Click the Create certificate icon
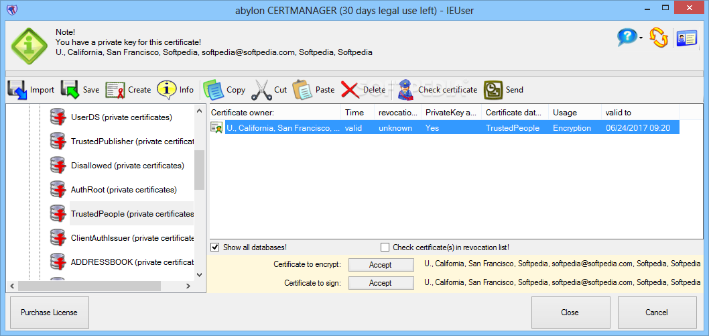 tap(115, 90)
